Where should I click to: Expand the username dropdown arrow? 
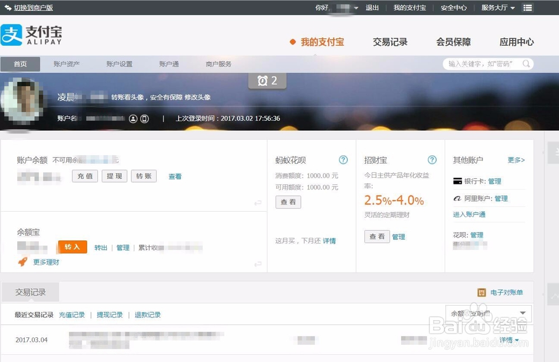click(x=356, y=8)
